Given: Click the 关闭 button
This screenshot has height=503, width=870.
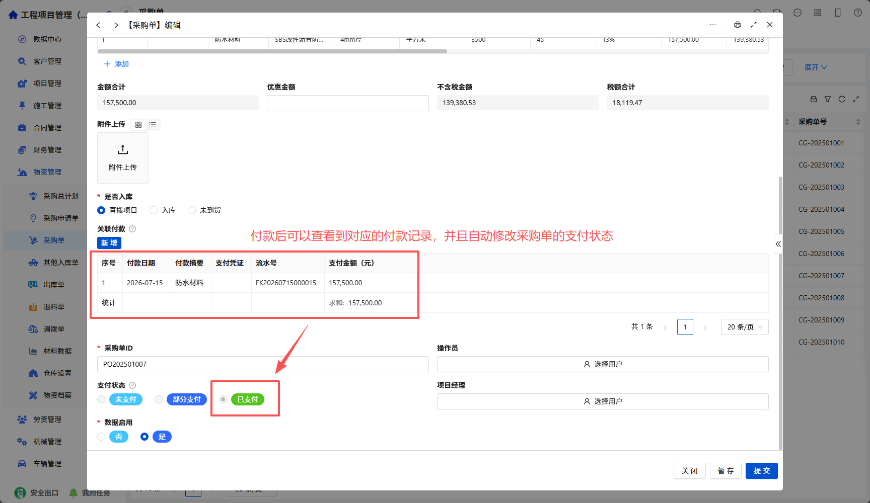Looking at the screenshot, I should point(690,471).
